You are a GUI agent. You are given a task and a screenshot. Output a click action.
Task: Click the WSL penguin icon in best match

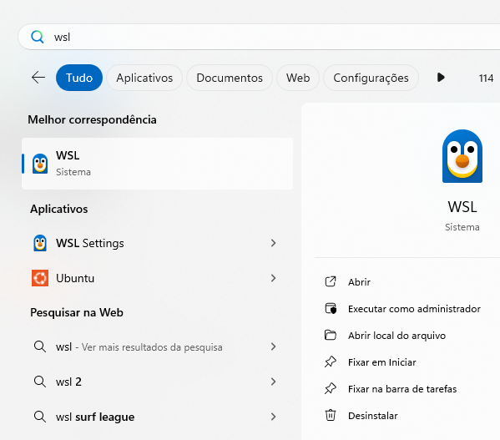coord(40,164)
